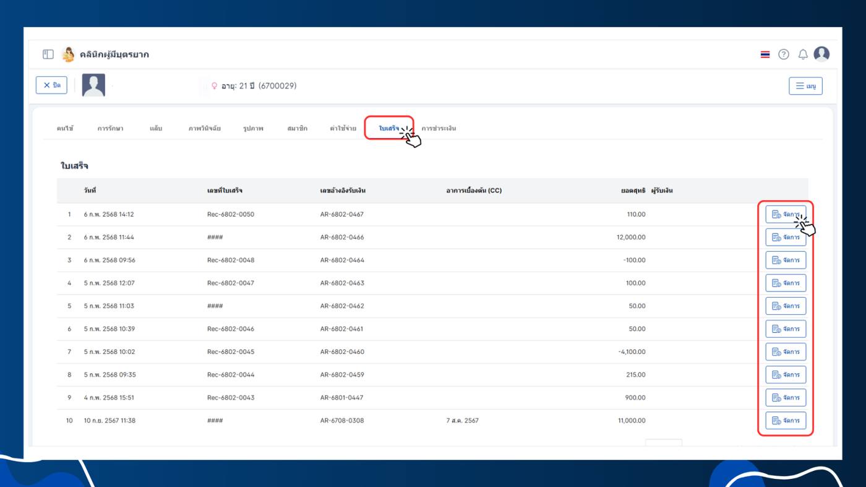Viewport: 866px width, 487px height.
Task: Open the เมนู hamburger menu button
Action: point(805,86)
